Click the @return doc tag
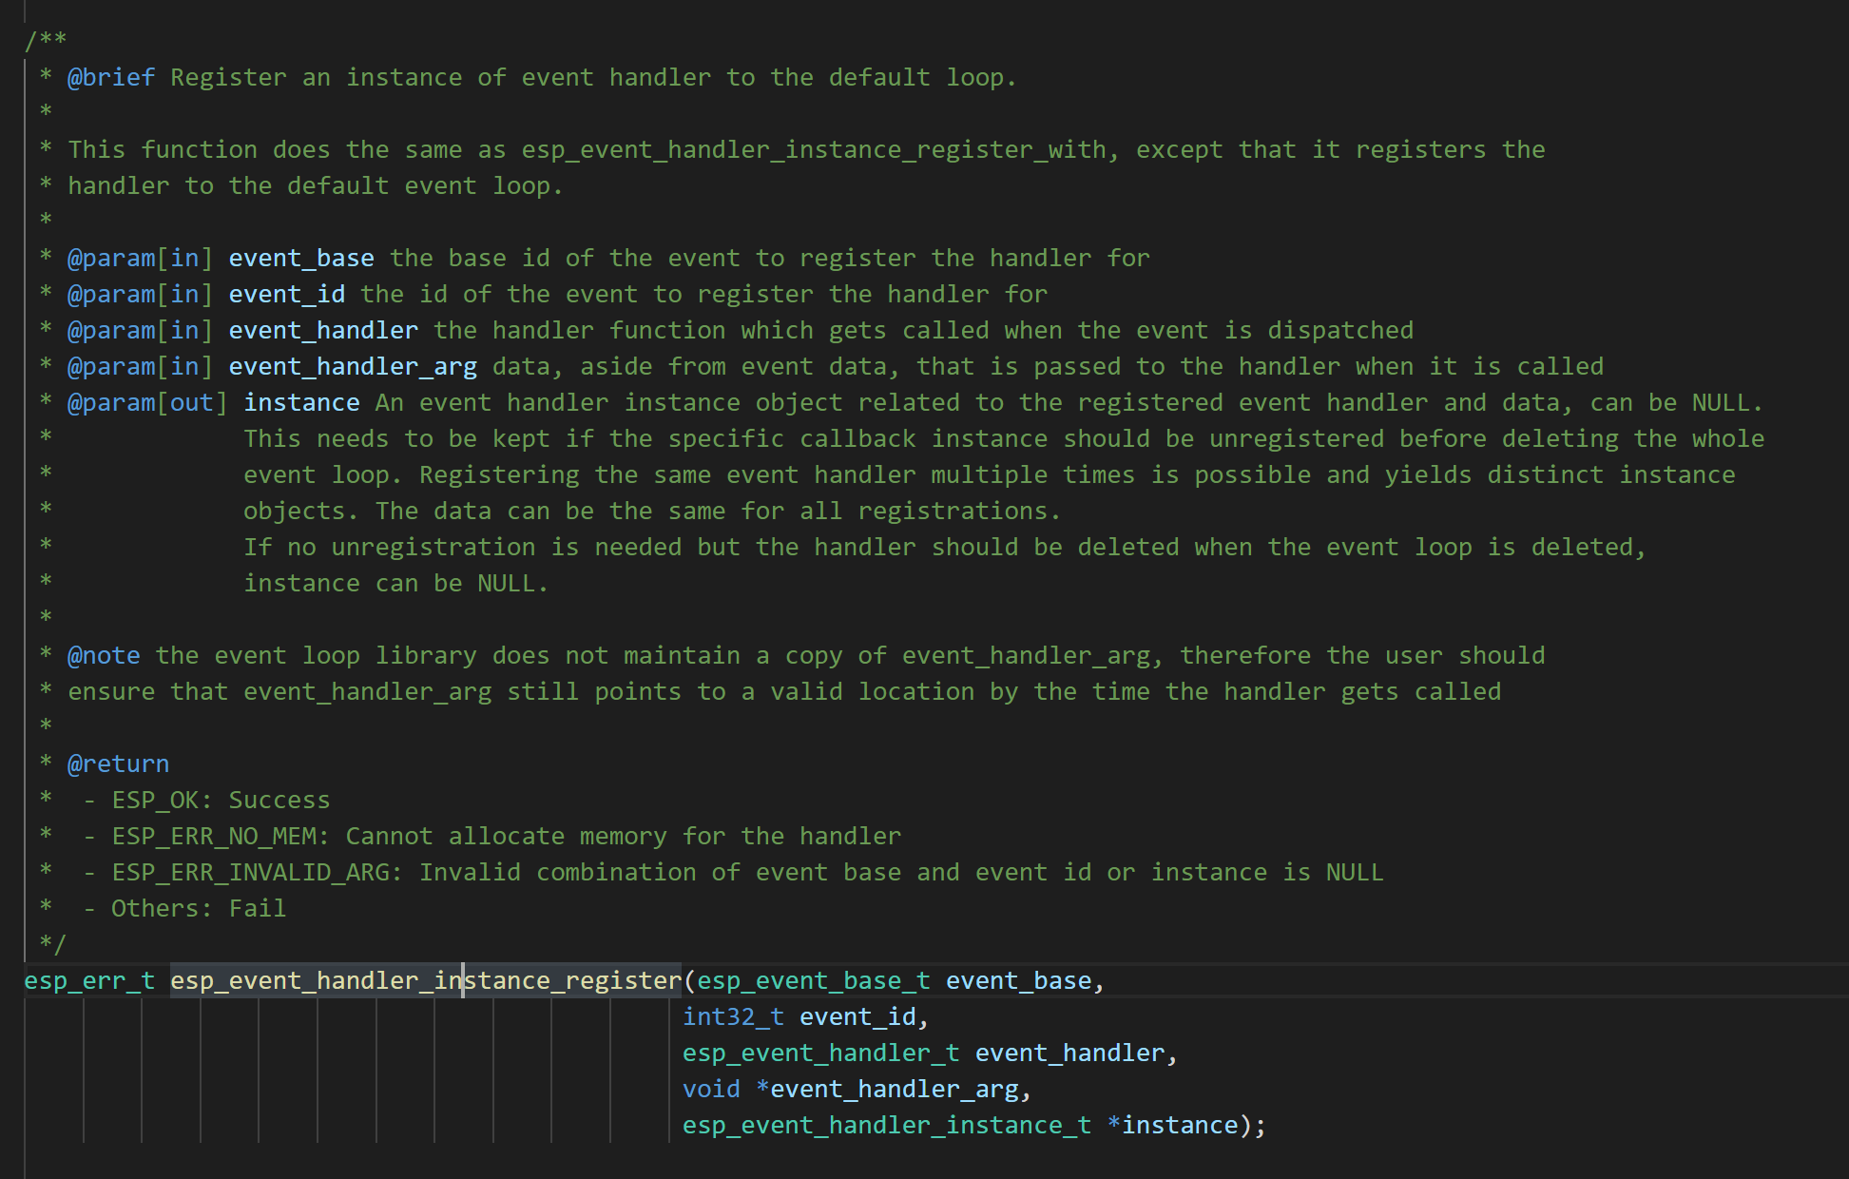The height and width of the screenshot is (1179, 1849). [x=118, y=763]
